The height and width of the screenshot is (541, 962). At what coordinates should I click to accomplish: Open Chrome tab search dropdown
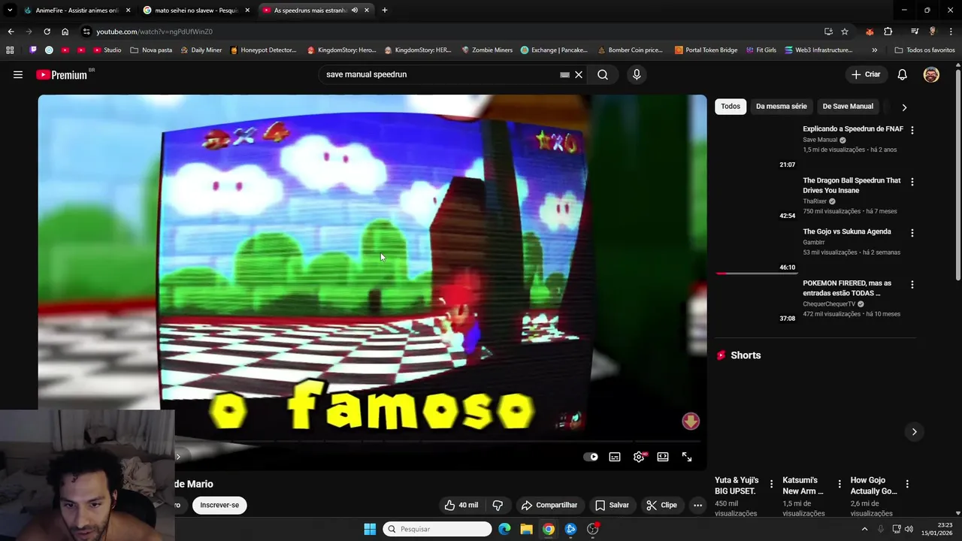(10, 11)
